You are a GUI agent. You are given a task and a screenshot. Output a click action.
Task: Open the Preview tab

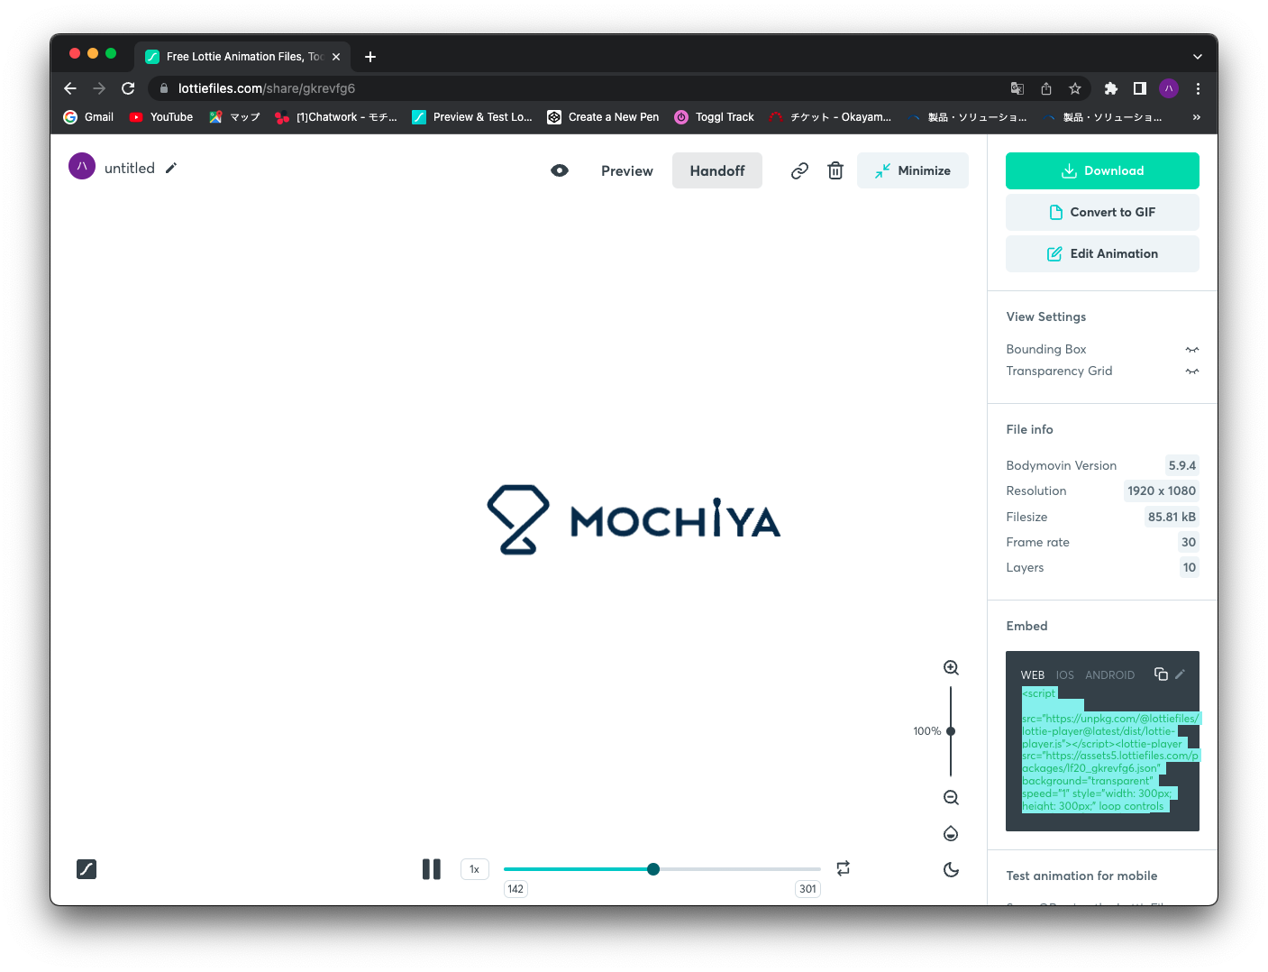click(627, 170)
